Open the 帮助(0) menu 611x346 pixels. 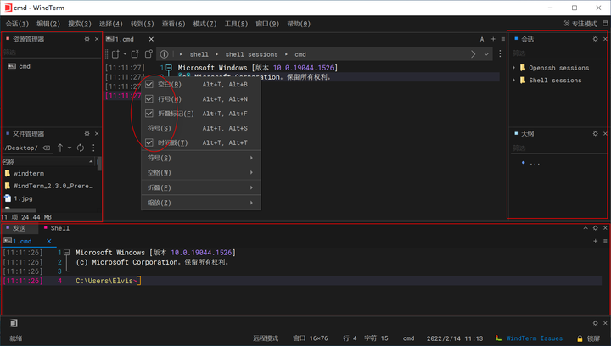tap(299, 24)
